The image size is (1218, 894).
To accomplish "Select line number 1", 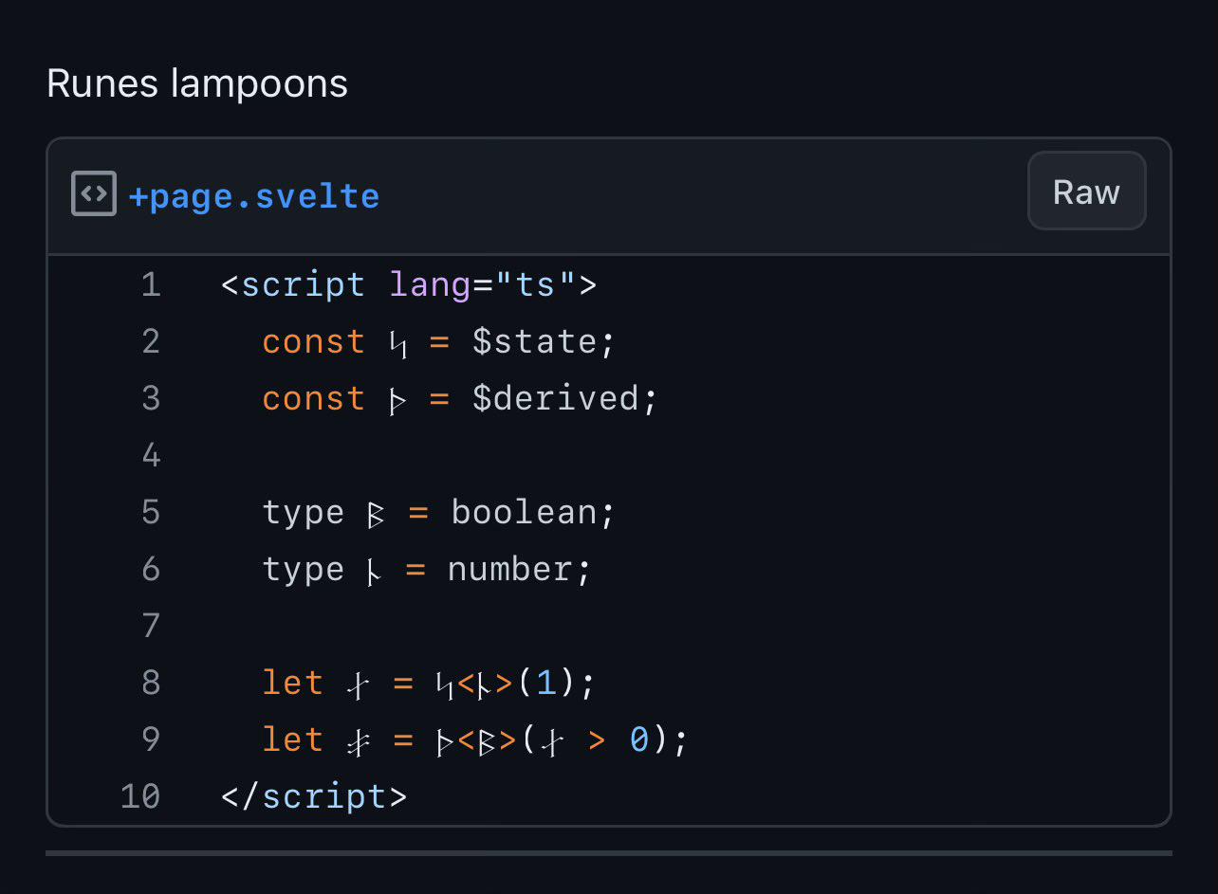I will pos(151,284).
